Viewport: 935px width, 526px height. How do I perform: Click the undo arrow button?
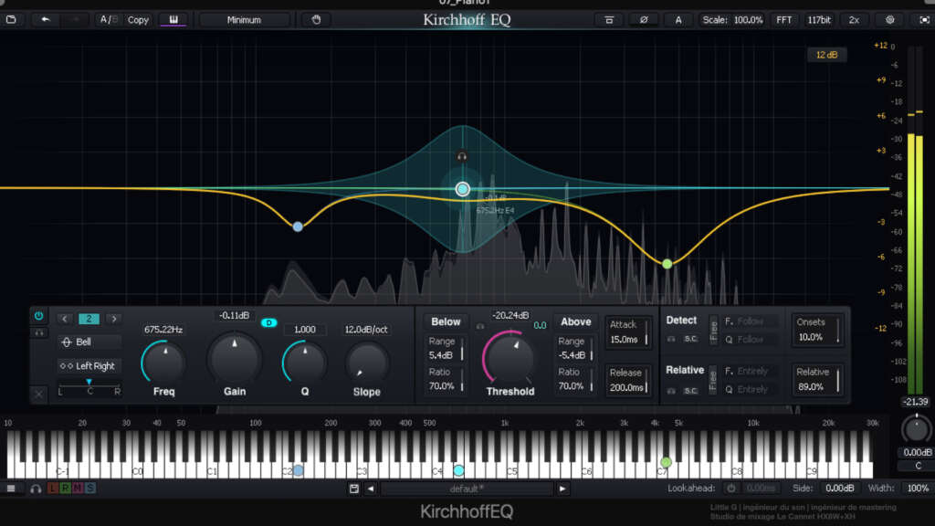point(46,20)
